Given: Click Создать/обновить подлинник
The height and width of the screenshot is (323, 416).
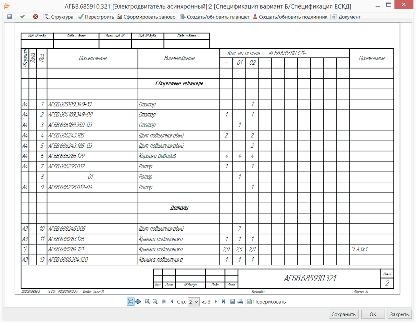Looking at the screenshot, I should pos(290,17).
